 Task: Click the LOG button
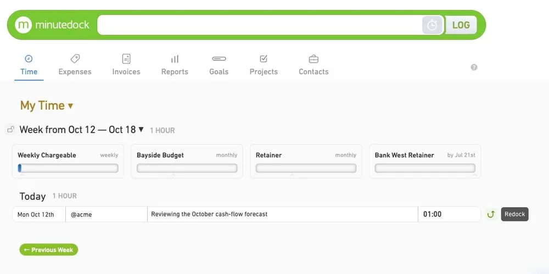click(461, 25)
